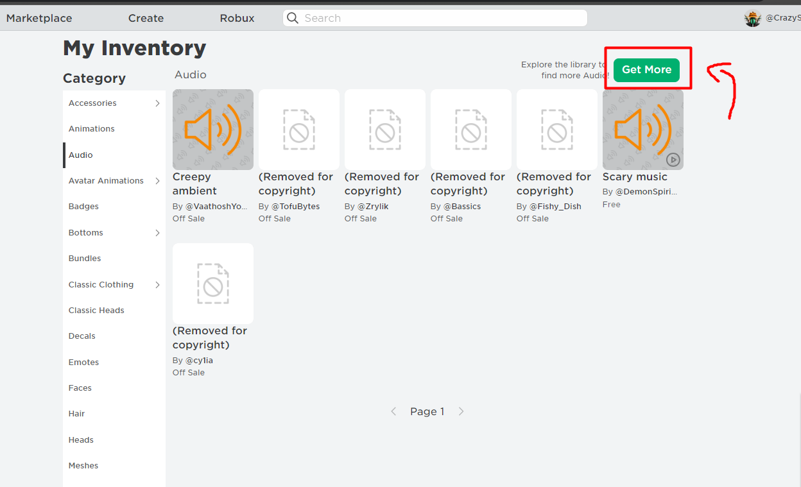801x487 pixels.
Task: Click the Creepy ambient title
Action: click(194, 184)
